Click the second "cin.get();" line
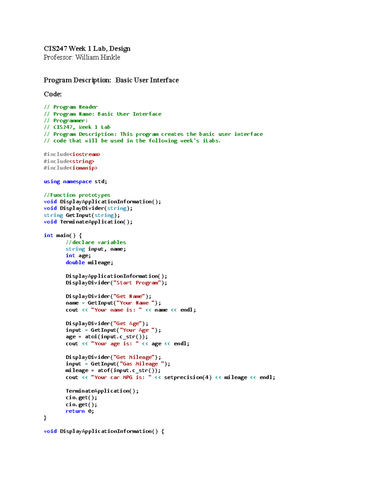 pos(82,405)
